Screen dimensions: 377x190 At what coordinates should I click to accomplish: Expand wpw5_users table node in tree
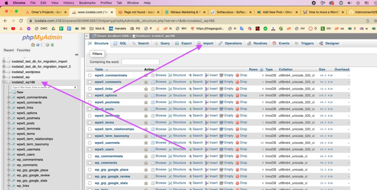point(9,155)
